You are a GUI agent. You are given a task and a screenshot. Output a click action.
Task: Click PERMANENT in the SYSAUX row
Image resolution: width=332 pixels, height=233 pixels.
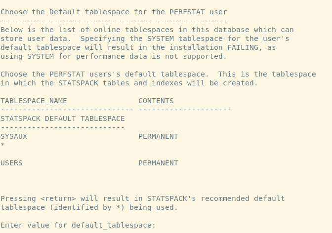tap(158, 136)
